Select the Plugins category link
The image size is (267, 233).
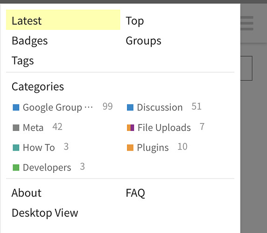point(153,148)
